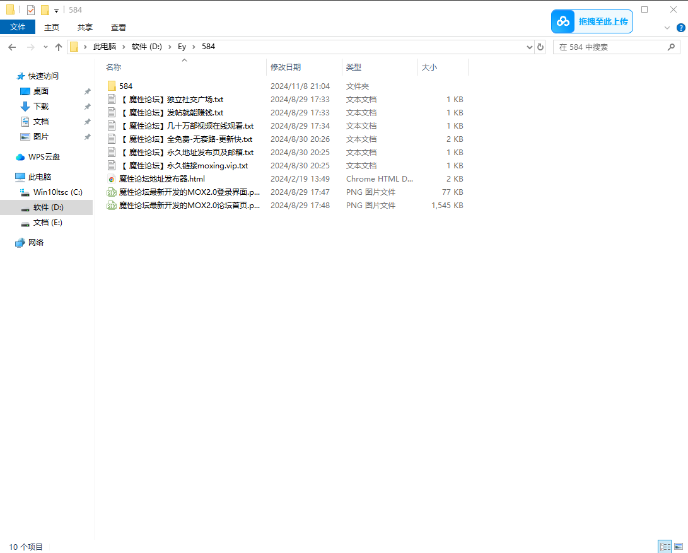Click the 2024/2/19 13:49 date cell
This screenshot has height=553, width=688.
(300, 178)
